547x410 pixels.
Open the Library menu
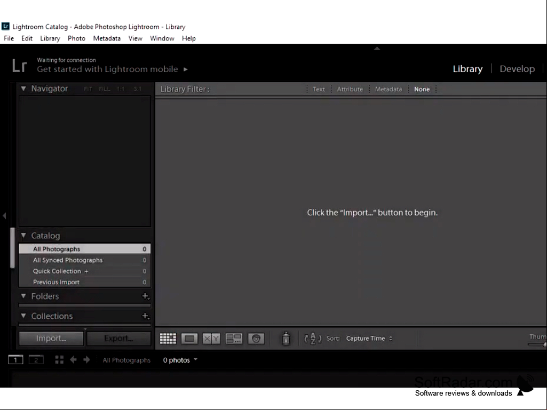[50, 38]
